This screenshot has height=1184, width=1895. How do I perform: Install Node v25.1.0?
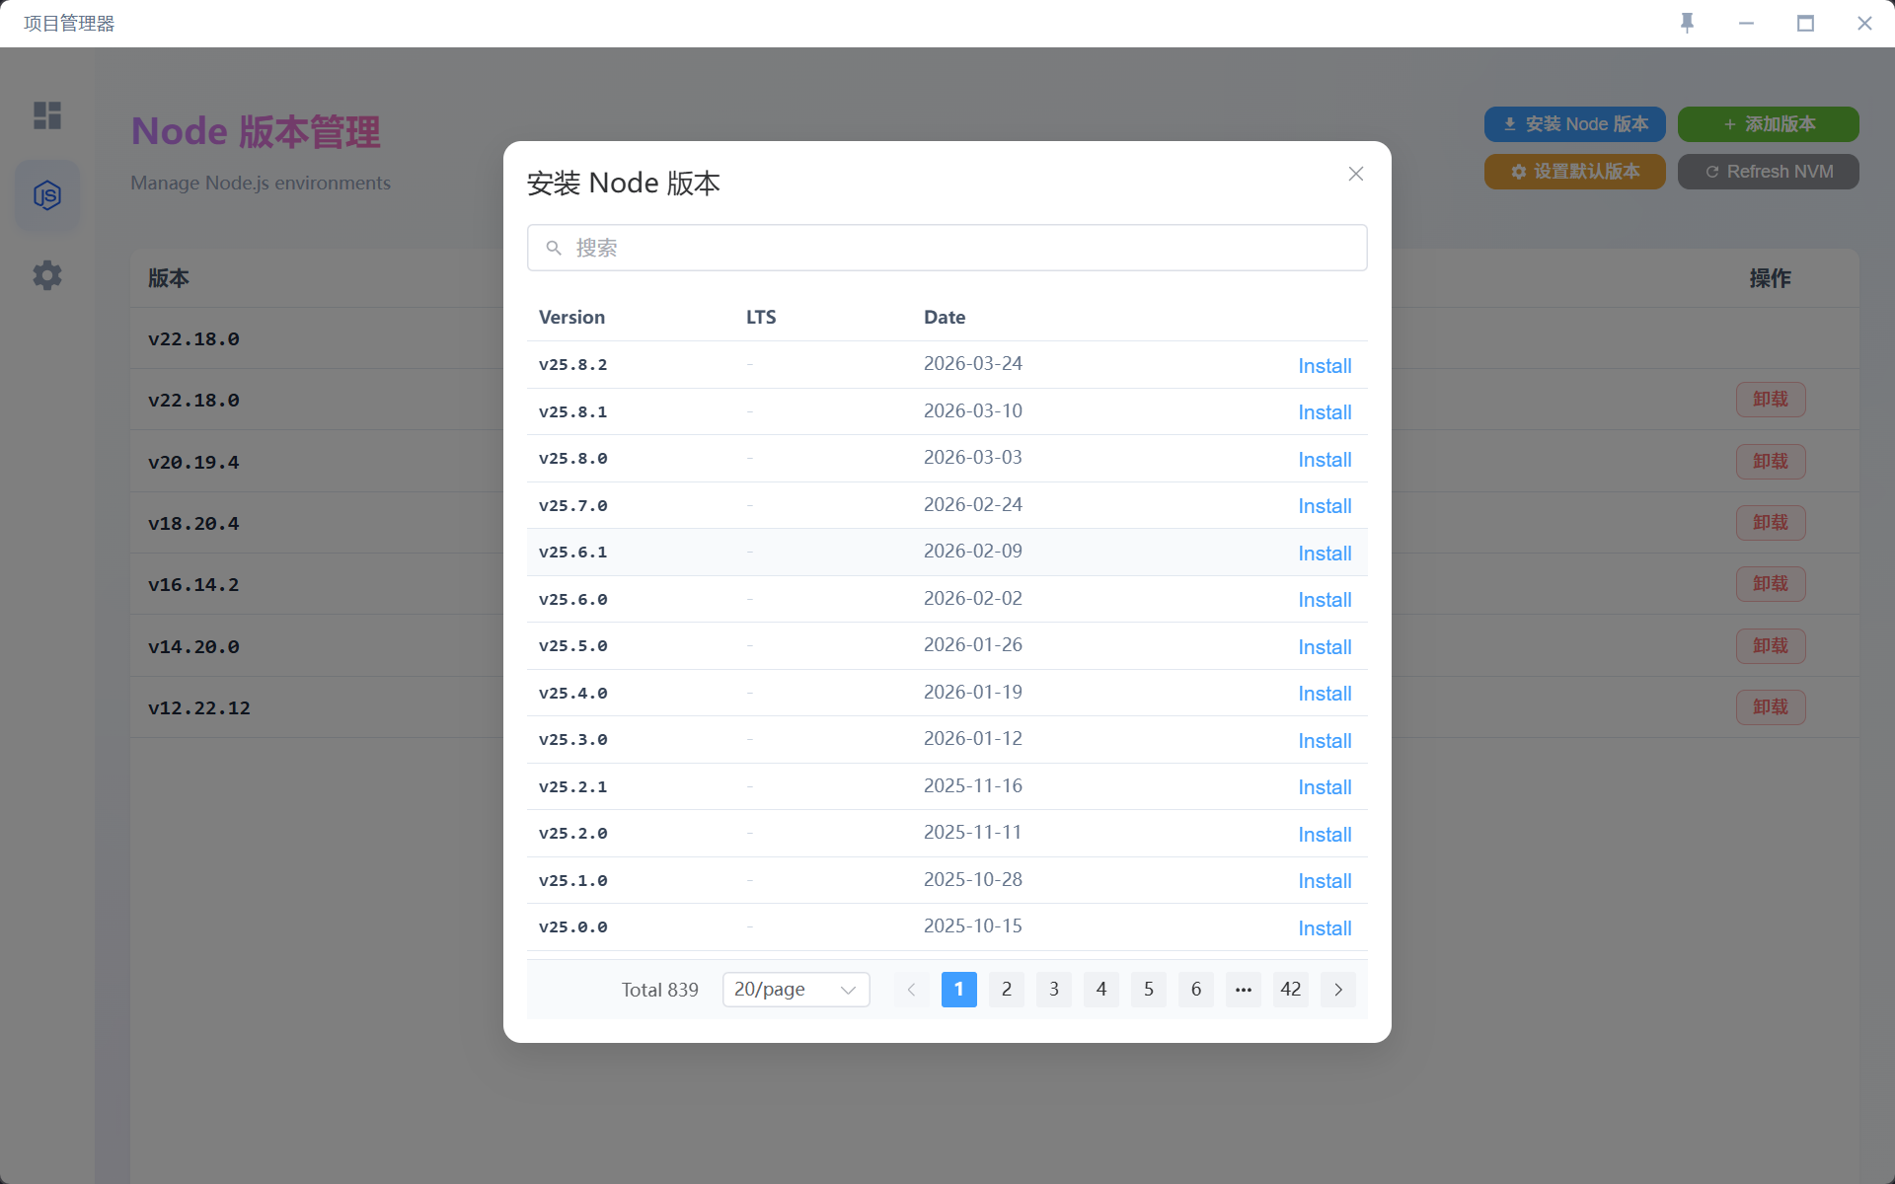click(1325, 881)
